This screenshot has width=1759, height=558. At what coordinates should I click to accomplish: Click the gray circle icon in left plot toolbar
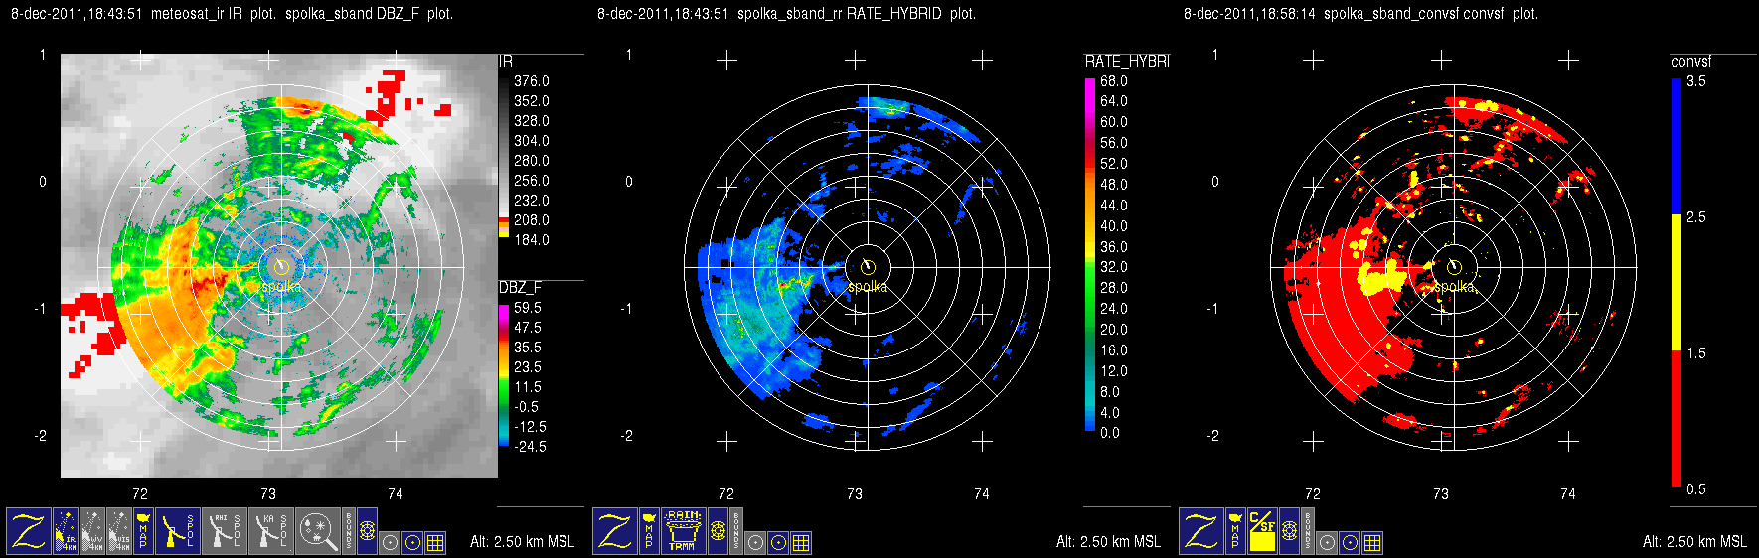point(390,543)
